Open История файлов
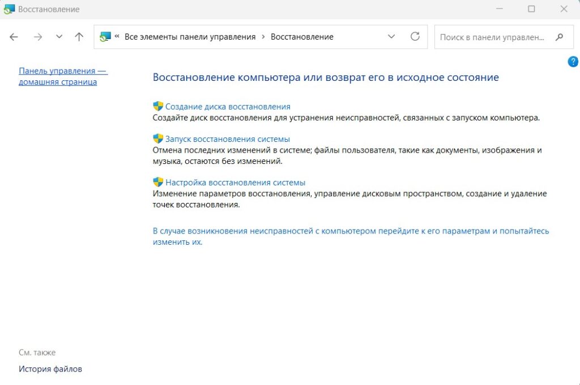580x385 pixels. coord(50,369)
